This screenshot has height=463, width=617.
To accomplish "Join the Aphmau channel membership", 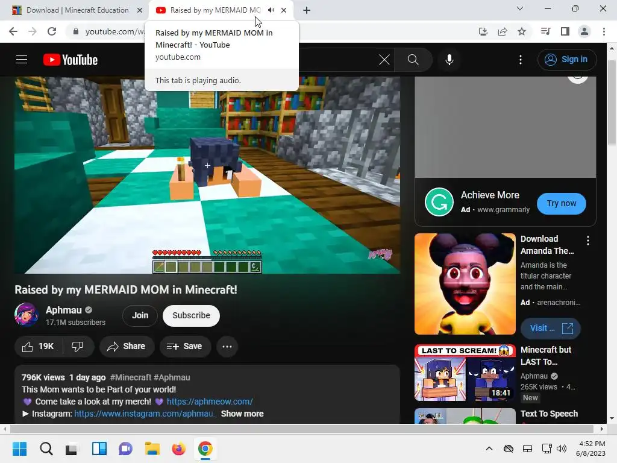I will [140, 315].
